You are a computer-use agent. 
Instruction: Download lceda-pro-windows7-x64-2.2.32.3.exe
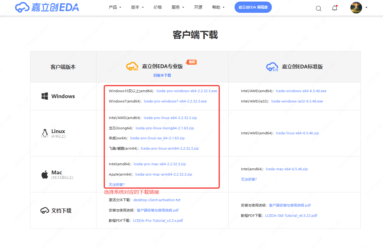tap(175, 101)
